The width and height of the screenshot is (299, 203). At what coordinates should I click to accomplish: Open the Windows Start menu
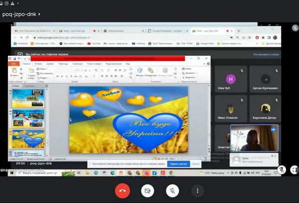[12, 173]
